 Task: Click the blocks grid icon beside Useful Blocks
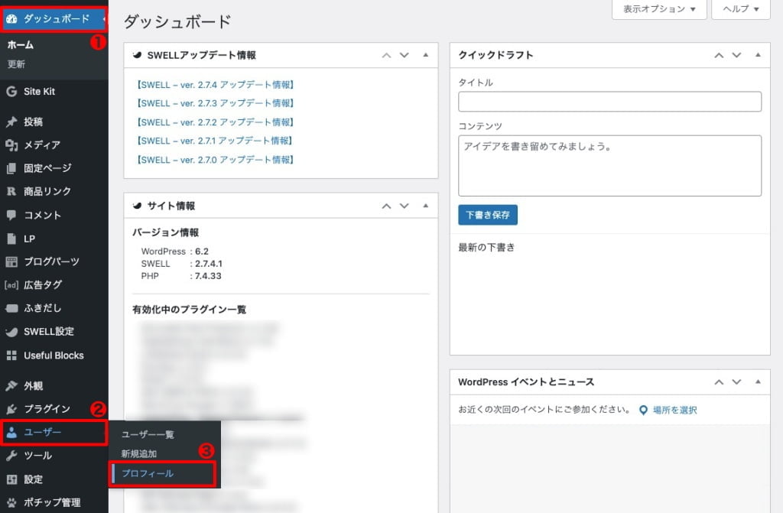[x=11, y=356]
